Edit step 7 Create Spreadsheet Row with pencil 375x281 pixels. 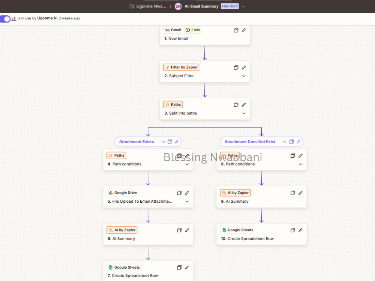pos(187,268)
